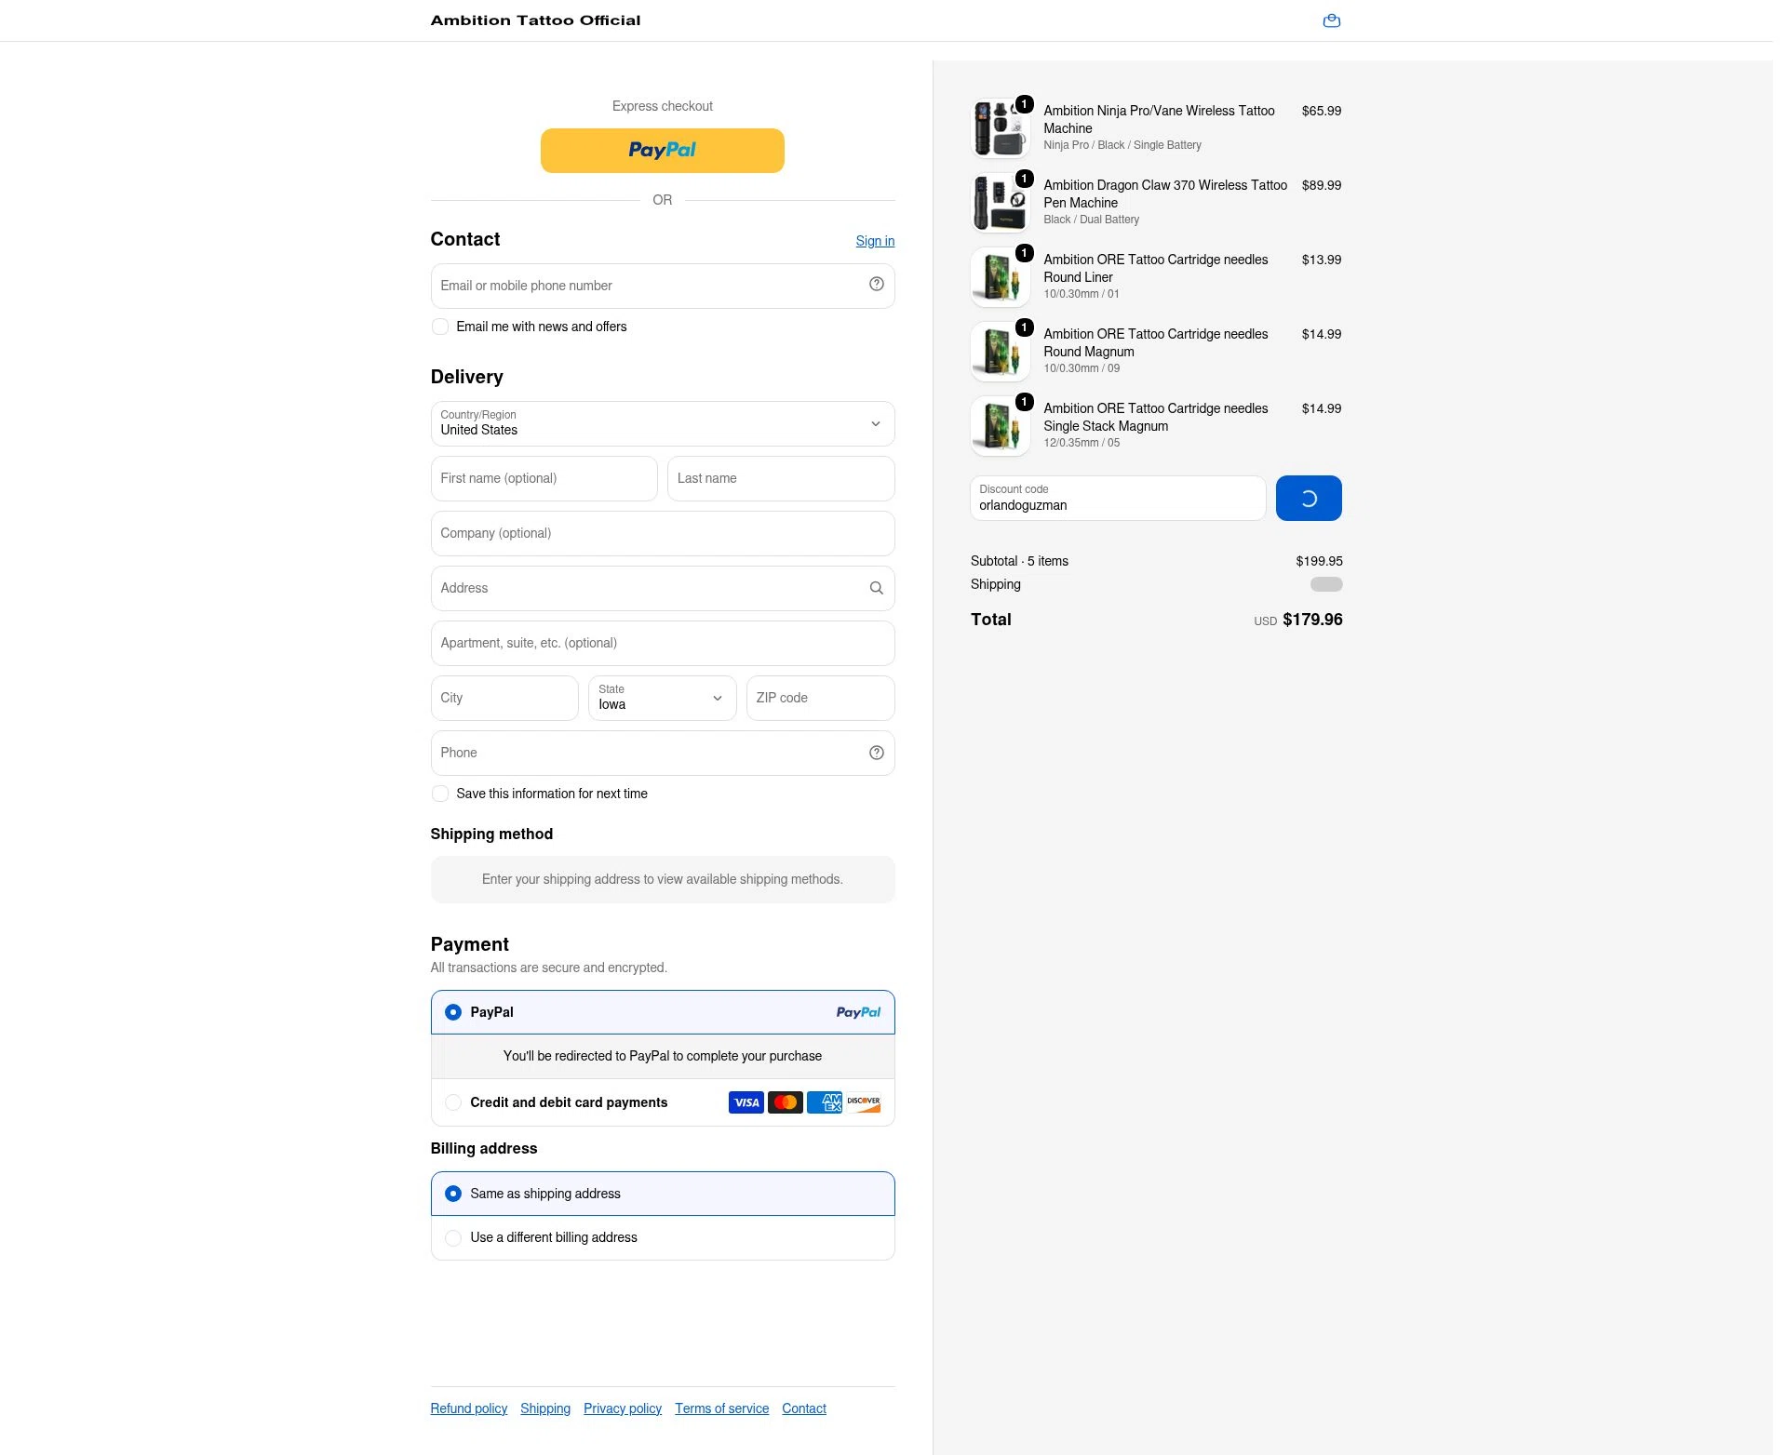
Task: Focus the Last name field
Action: [781, 478]
